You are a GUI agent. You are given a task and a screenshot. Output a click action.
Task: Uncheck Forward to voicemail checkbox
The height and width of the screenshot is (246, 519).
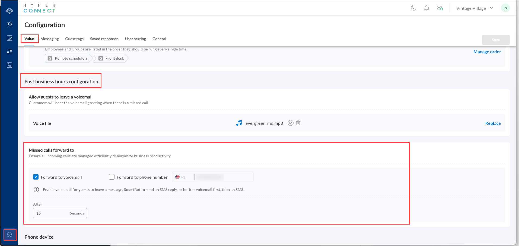36,177
